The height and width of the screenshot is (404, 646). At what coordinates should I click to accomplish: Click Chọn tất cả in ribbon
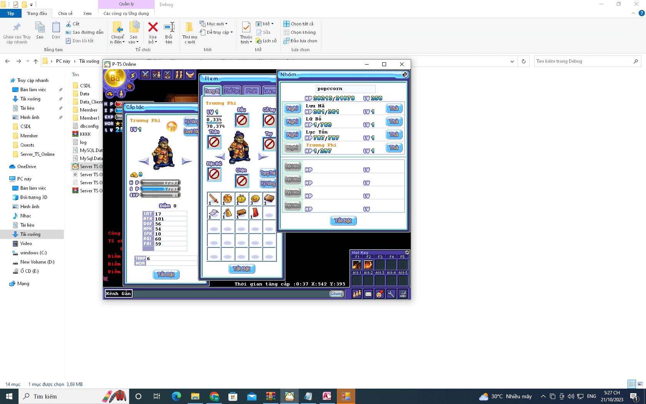(x=298, y=24)
